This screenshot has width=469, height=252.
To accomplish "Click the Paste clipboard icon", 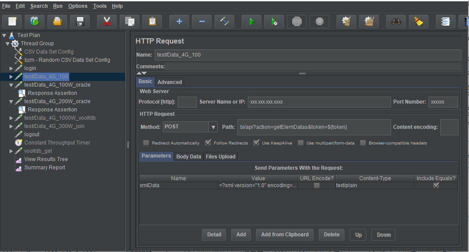I will point(152,21).
